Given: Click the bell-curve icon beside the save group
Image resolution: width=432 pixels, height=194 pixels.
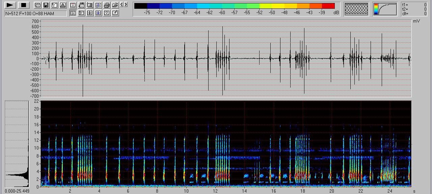Looking at the screenshot, I should (x=63, y=5).
